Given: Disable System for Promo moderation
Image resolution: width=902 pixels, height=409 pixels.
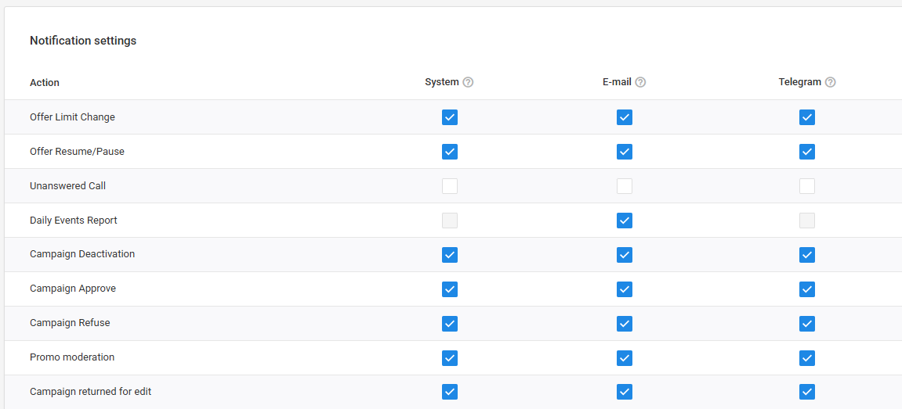Looking at the screenshot, I should [450, 358].
